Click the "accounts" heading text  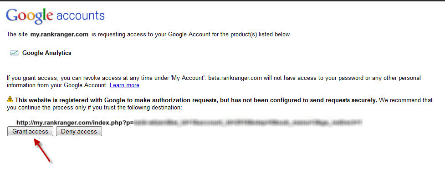[81, 16]
